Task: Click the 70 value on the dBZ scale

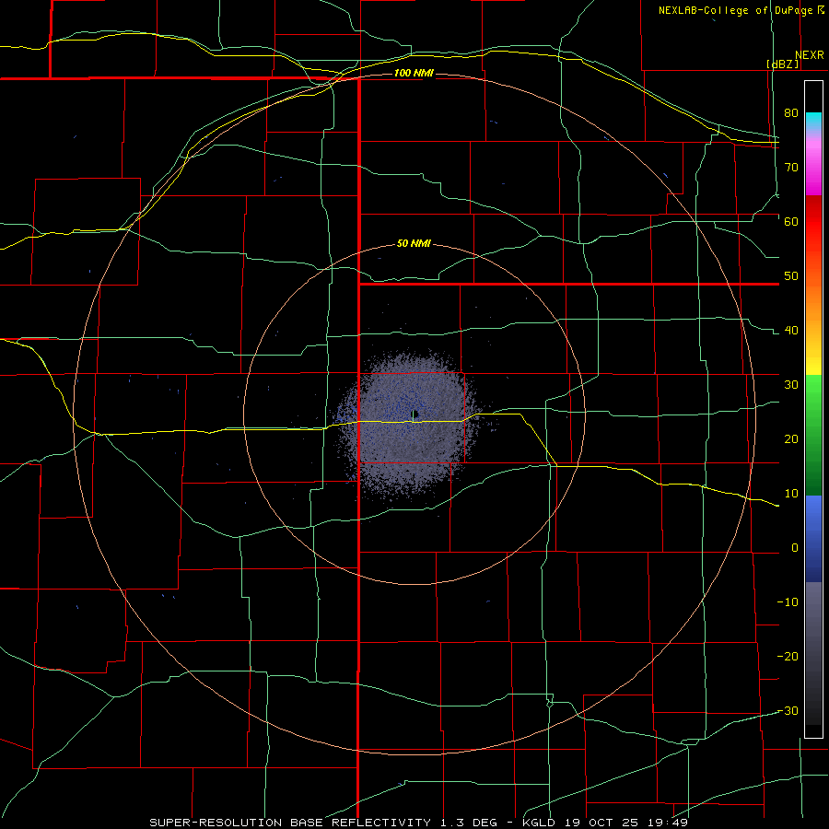Action: click(791, 167)
